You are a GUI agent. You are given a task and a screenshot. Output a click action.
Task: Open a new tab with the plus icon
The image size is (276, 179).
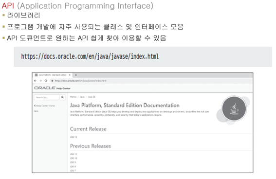[x=76, y=75]
